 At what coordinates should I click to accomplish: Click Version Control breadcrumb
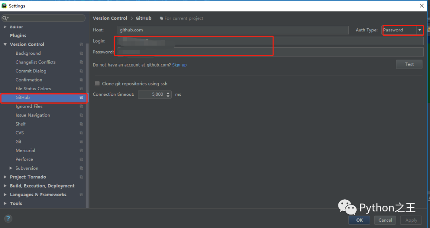(x=110, y=18)
